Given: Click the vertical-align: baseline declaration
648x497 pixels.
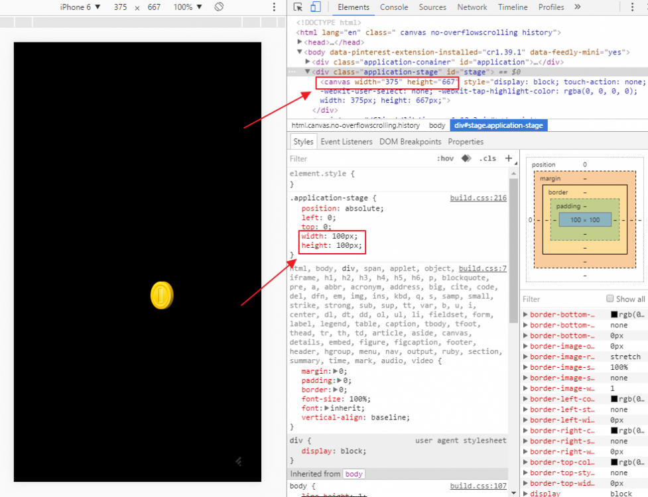Looking at the screenshot, I should coord(356,417).
